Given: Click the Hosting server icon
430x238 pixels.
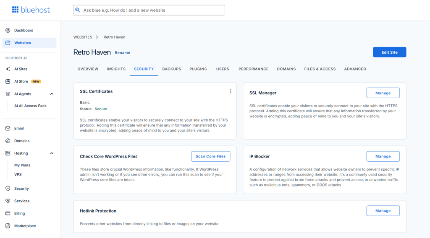Looking at the screenshot, I should 8,153.
